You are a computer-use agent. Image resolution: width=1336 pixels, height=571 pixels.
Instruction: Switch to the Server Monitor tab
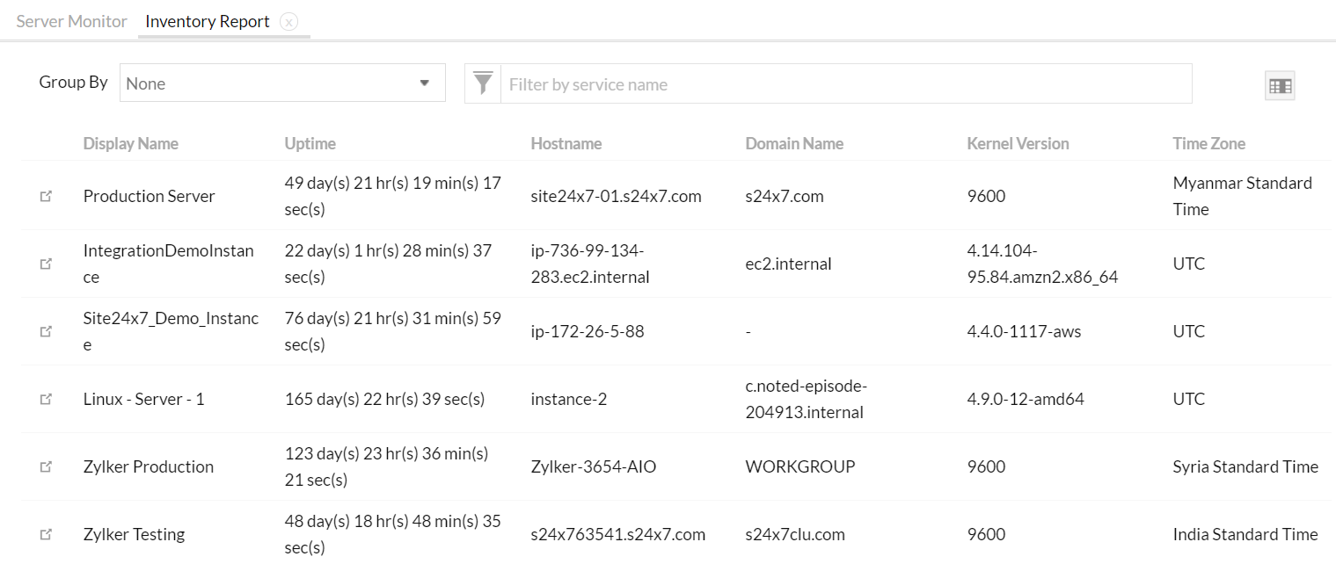(x=71, y=20)
